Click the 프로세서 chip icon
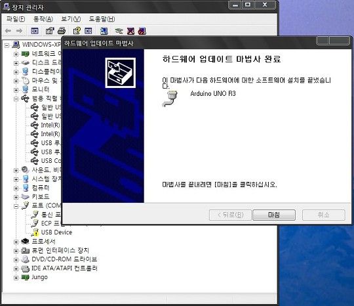The image size is (354, 306). 25,241
